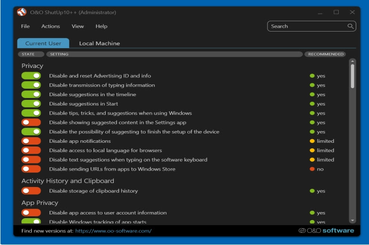Toggle Disable suggestions in the timeline switch
Viewport: 369px width, 245px height.
coord(31,94)
